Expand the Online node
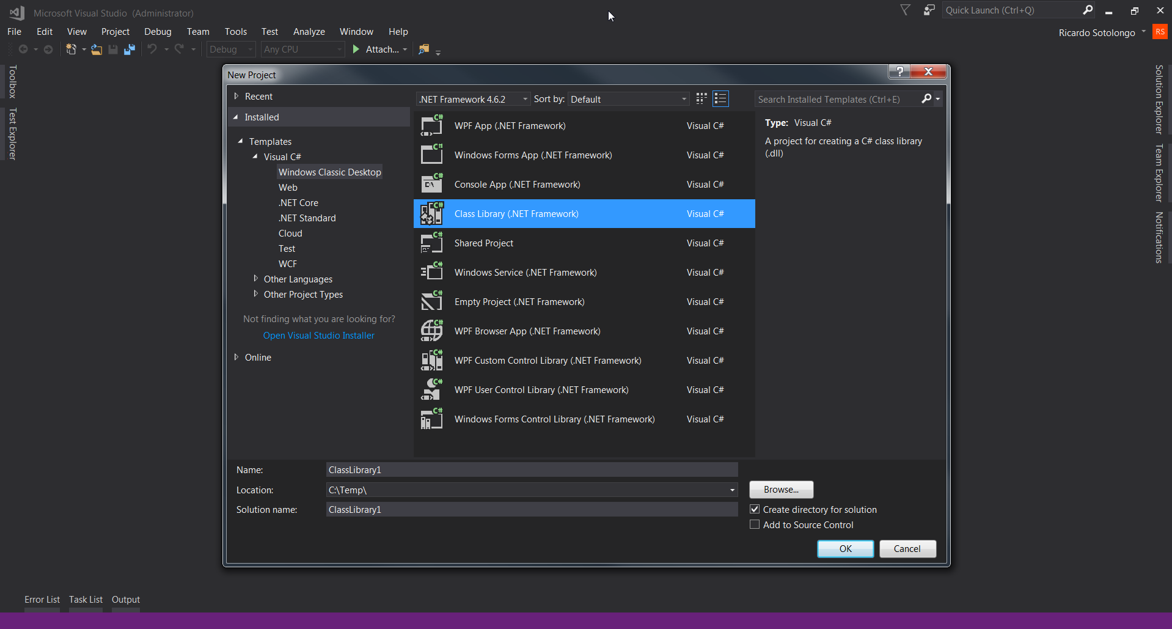This screenshot has height=629, width=1172. pyautogui.click(x=236, y=357)
